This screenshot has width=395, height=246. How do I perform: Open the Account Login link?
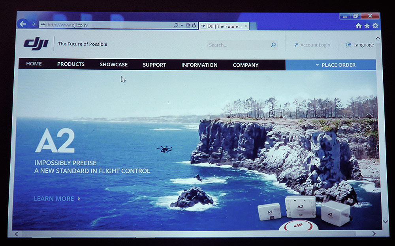click(315, 45)
